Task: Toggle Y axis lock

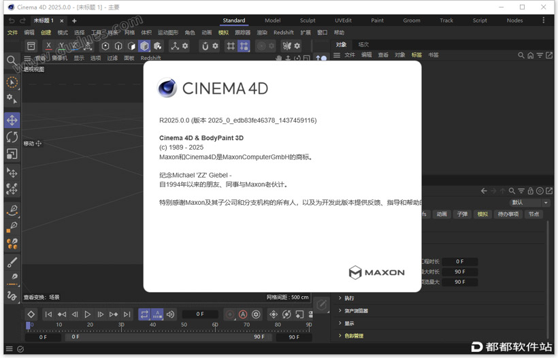Action: coord(62,46)
